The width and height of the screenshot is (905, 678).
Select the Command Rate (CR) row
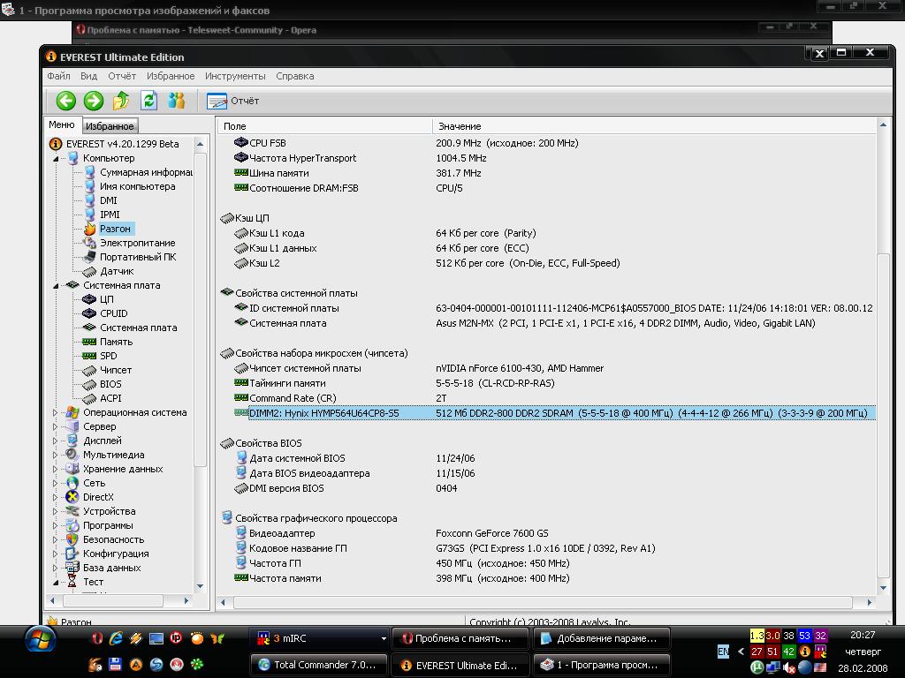coord(292,398)
